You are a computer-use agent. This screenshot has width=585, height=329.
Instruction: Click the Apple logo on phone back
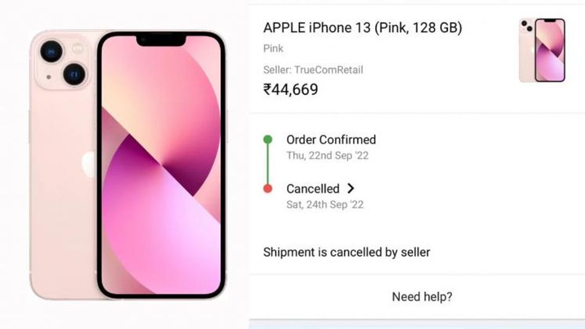tap(89, 165)
